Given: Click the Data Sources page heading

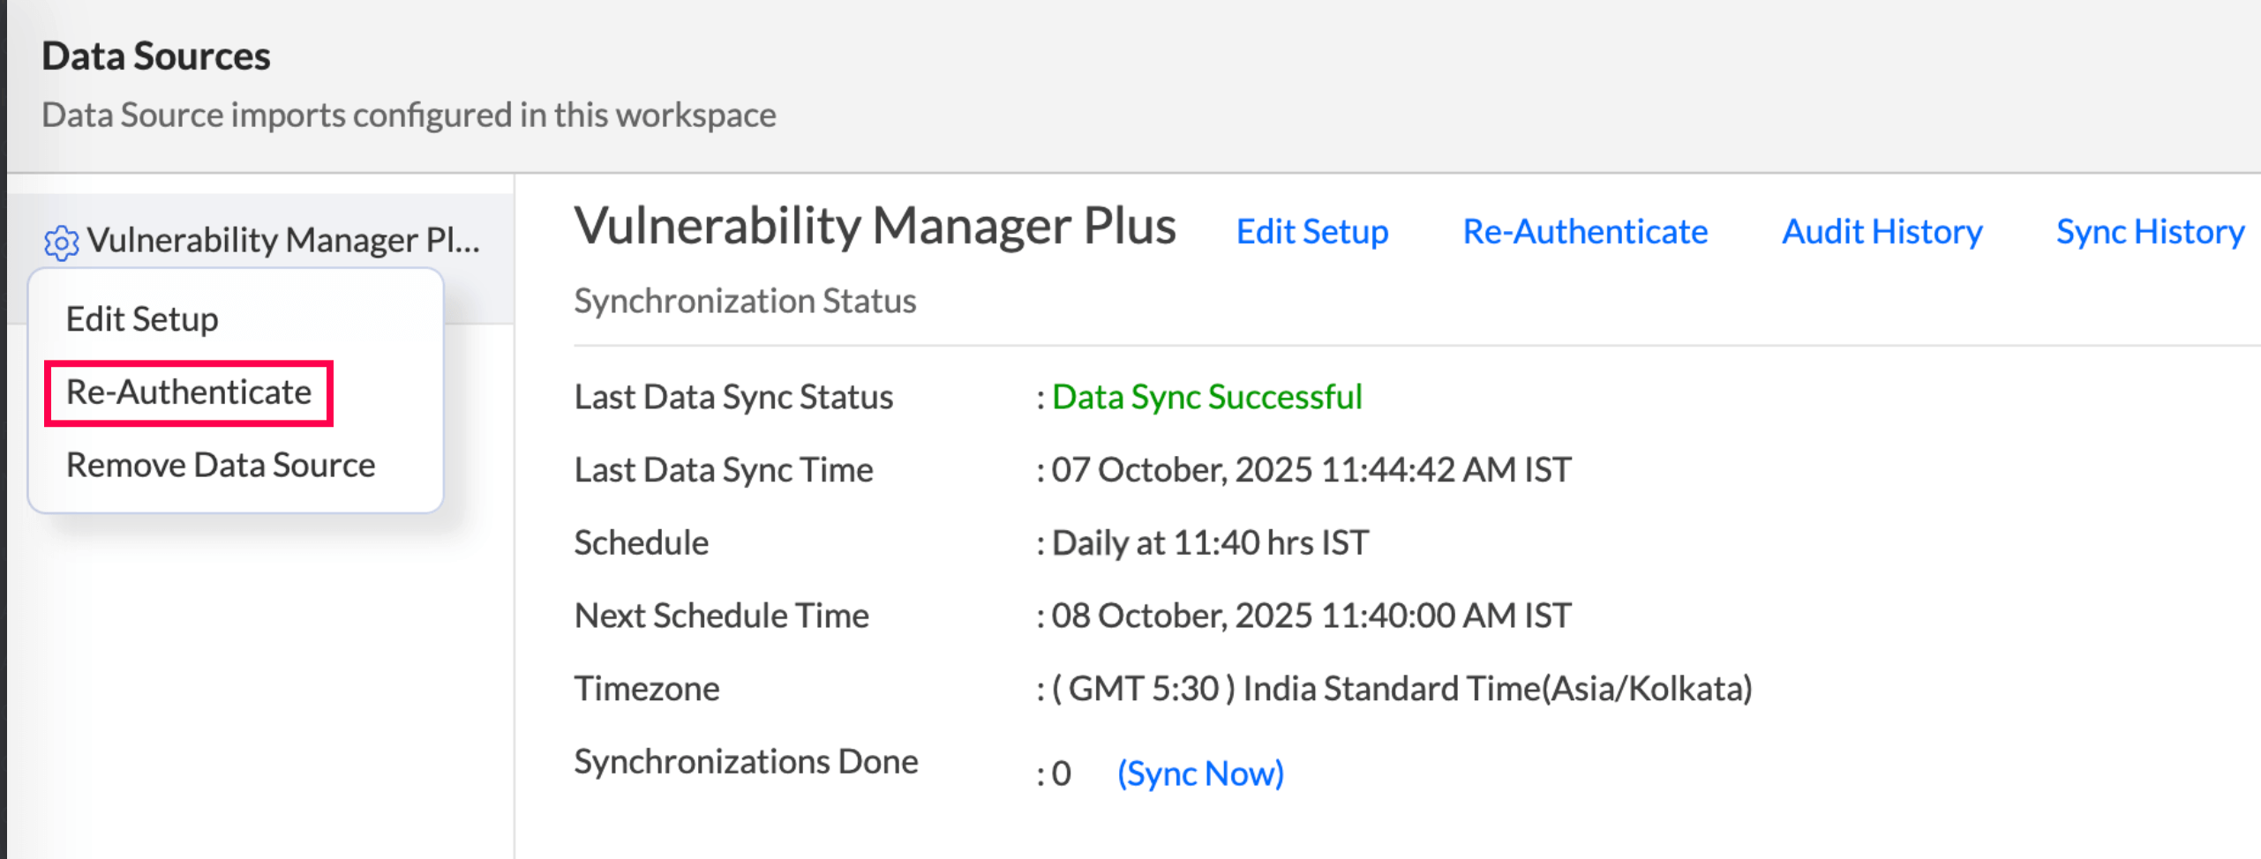Looking at the screenshot, I should point(156,56).
